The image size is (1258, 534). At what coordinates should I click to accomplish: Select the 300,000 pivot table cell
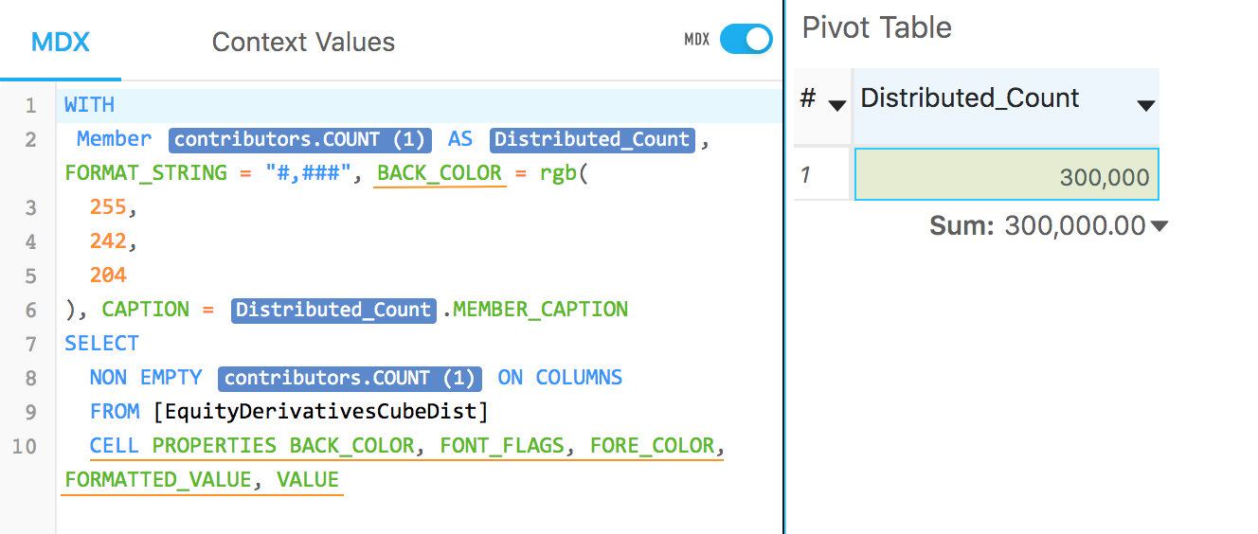click(x=1006, y=174)
